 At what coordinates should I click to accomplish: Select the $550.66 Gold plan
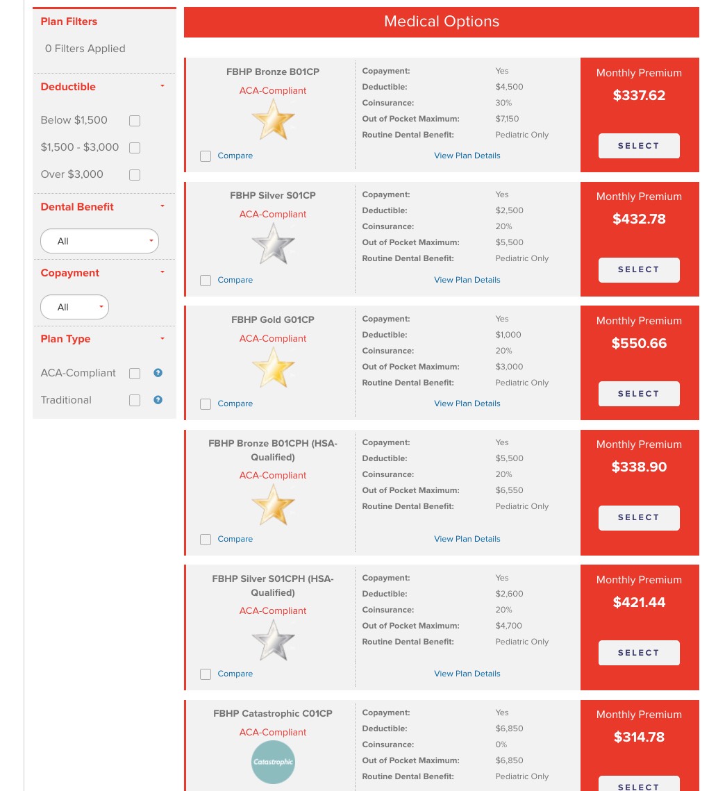tap(639, 394)
